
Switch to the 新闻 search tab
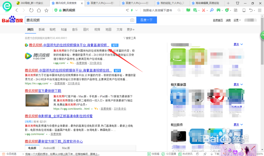click(x=41, y=30)
